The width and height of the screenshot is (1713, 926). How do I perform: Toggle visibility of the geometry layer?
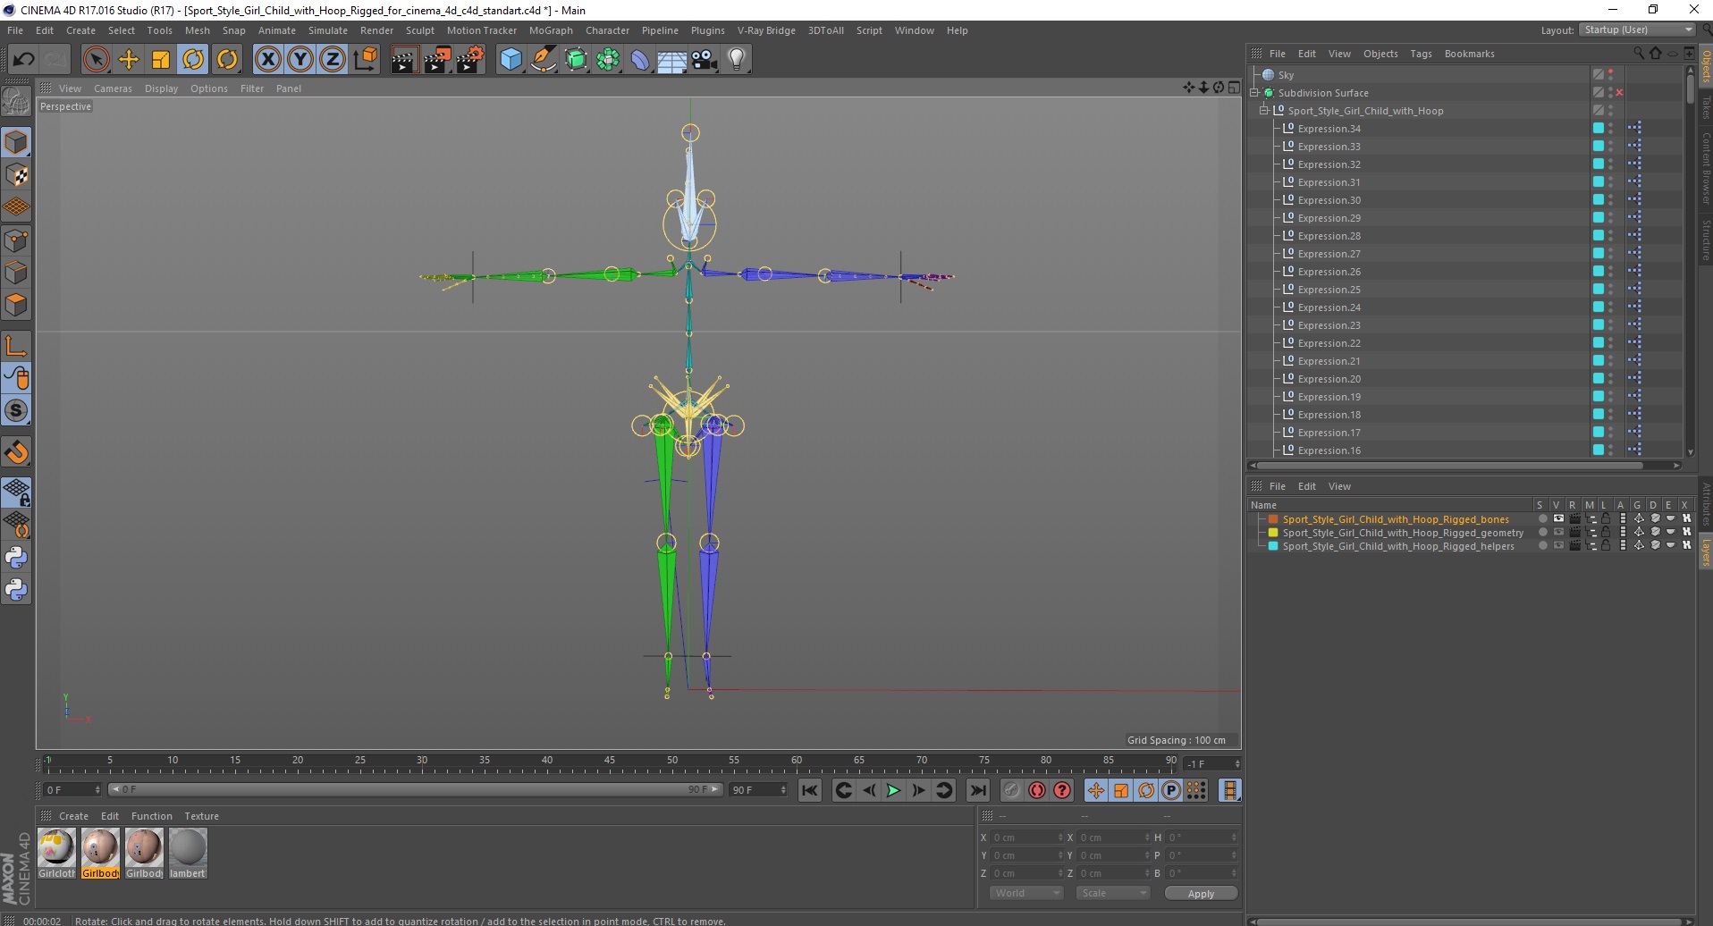tap(1557, 532)
